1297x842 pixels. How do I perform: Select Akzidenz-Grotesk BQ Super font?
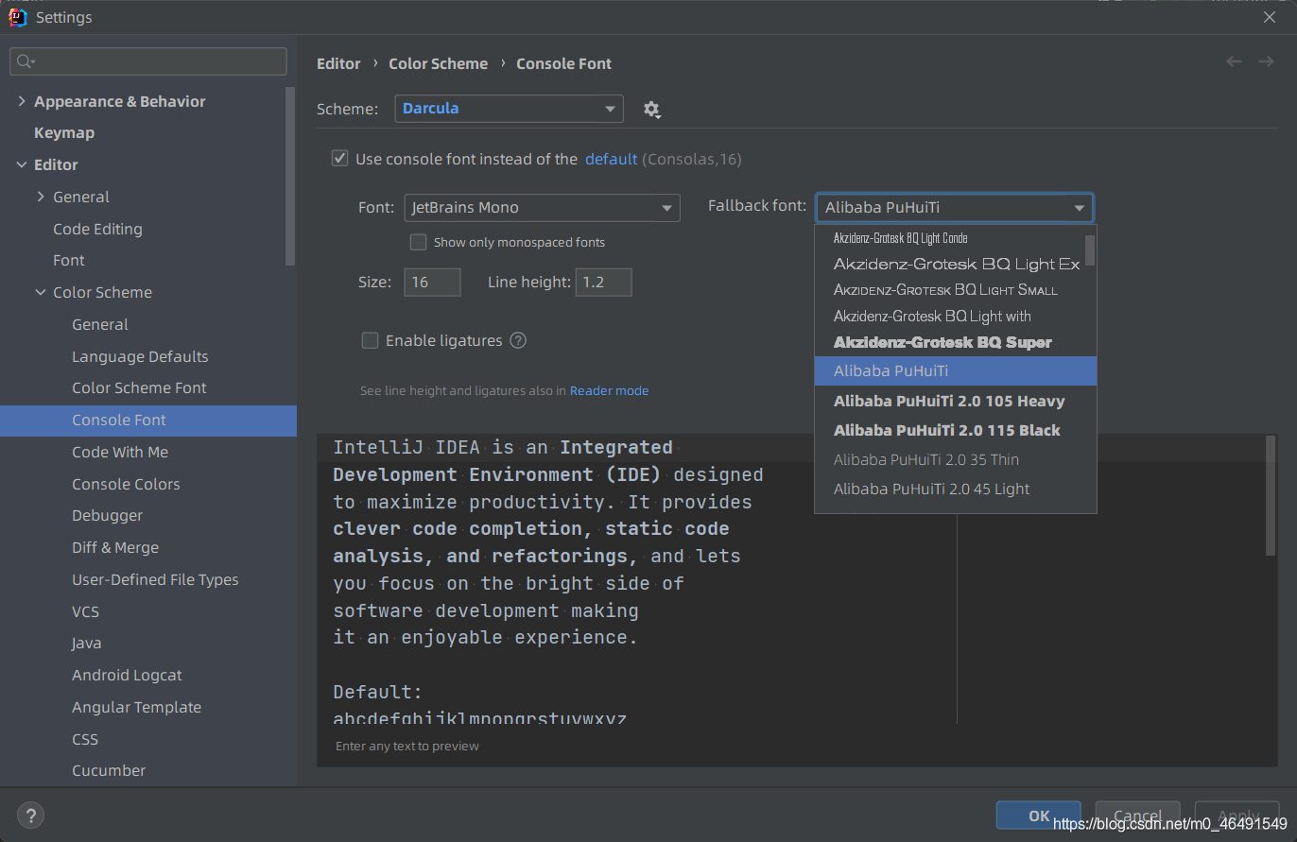949,342
